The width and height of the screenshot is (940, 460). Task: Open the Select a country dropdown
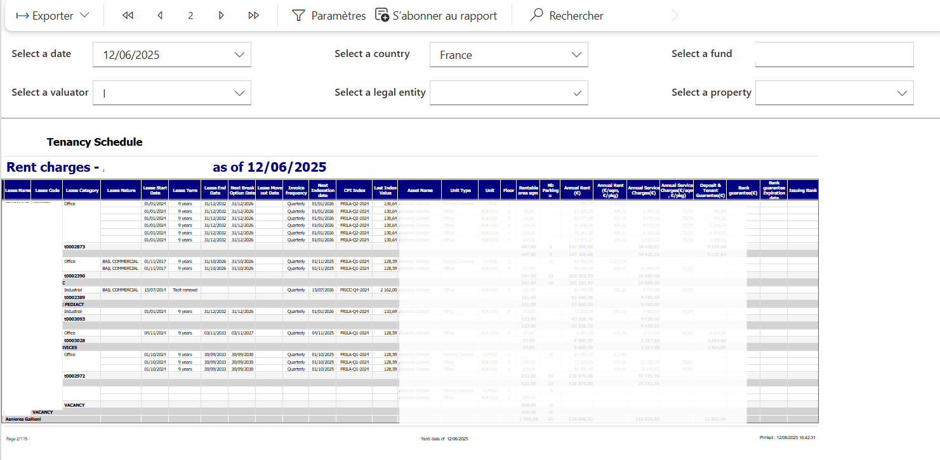tap(576, 54)
